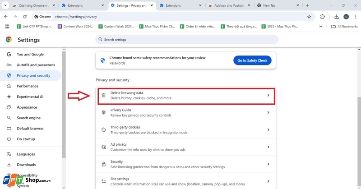Open On startup settings

tap(31, 139)
